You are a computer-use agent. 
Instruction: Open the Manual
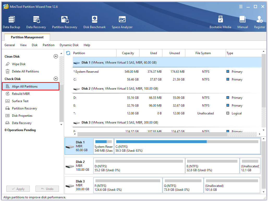coord(243,22)
